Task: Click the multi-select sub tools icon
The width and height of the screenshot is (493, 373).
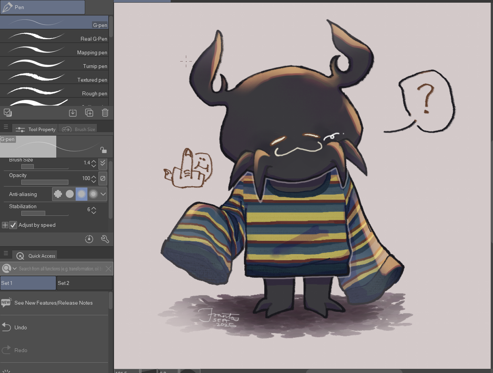Action: pos(8,112)
